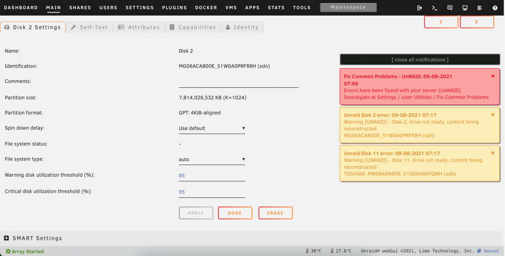Open the VMS menu
505x256 pixels.
point(231,8)
